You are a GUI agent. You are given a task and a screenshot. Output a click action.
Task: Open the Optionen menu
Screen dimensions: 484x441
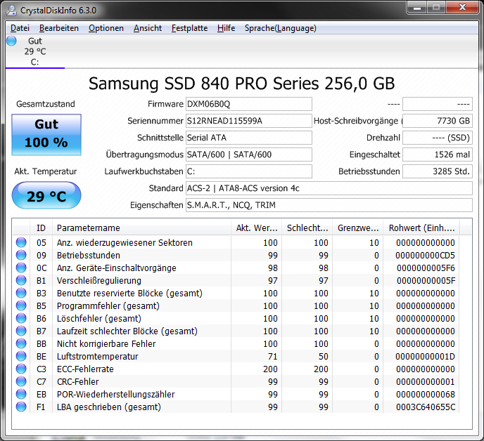pos(106,28)
